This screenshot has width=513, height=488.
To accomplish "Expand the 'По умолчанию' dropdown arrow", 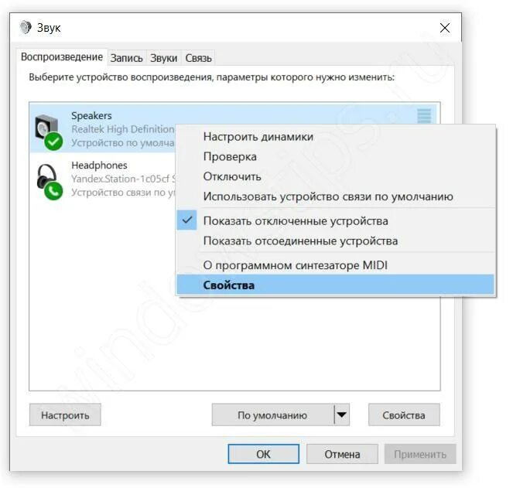I will (x=342, y=415).
